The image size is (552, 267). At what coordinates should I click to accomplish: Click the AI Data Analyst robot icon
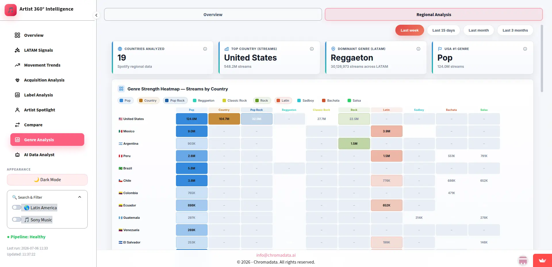[x=17, y=155]
